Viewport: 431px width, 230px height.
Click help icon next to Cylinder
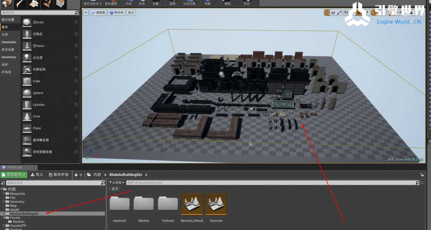pos(76,105)
